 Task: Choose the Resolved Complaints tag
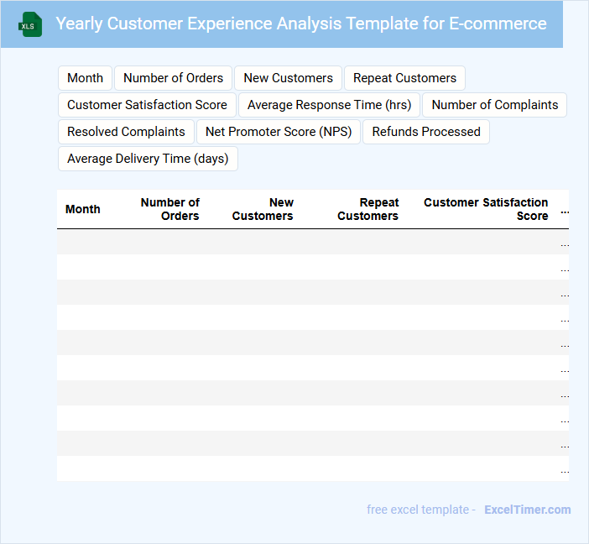coord(126,132)
